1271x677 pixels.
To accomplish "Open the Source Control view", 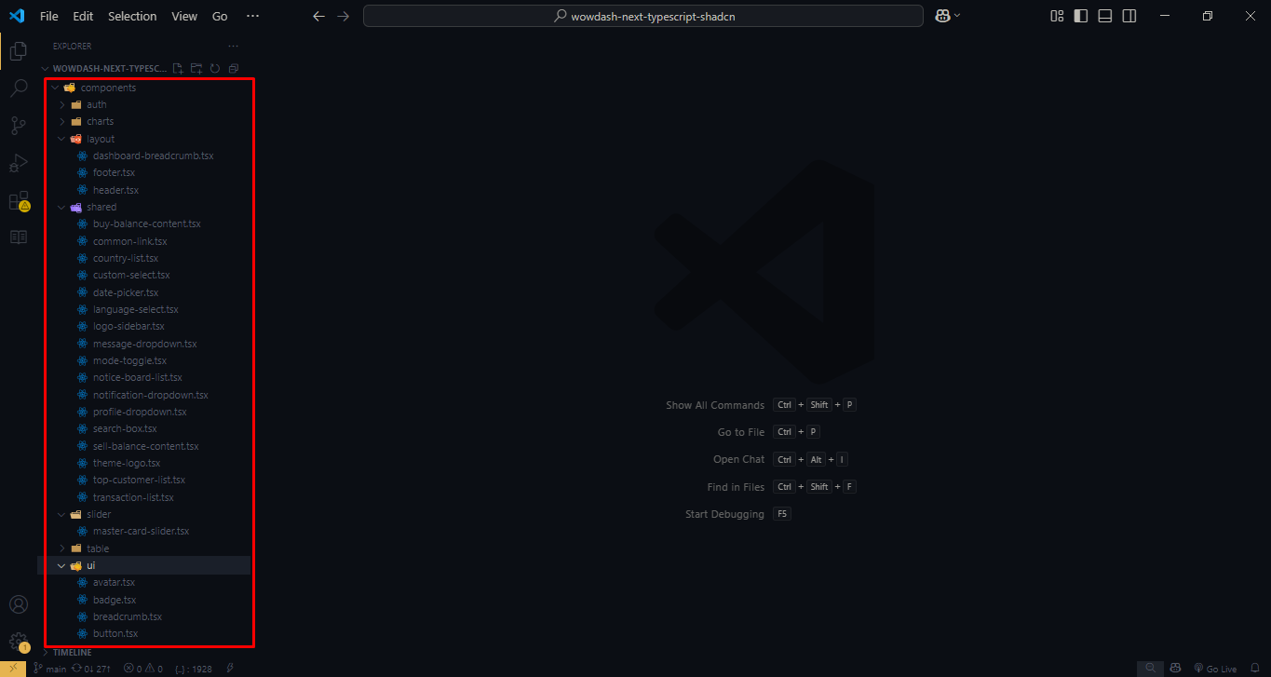I will tap(19, 125).
